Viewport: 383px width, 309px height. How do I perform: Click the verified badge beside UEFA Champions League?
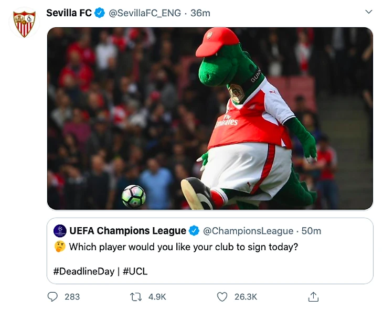[194, 231]
